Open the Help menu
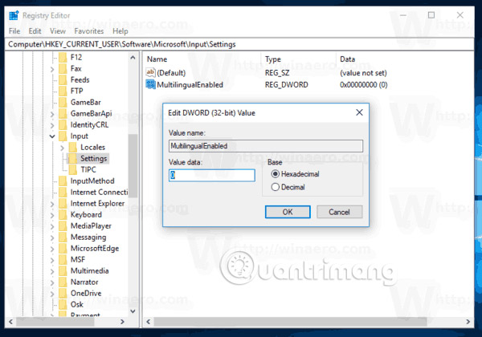482x337 pixels. [120, 31]
